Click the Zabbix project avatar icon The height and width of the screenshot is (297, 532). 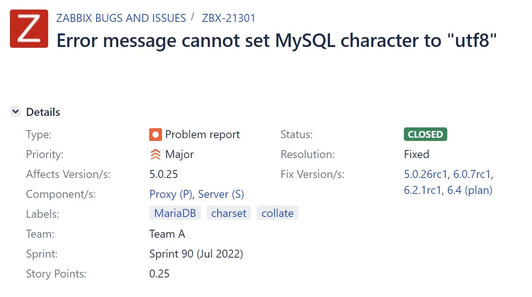coord(28,28)
